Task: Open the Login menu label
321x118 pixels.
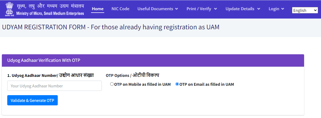Action: 274,9
